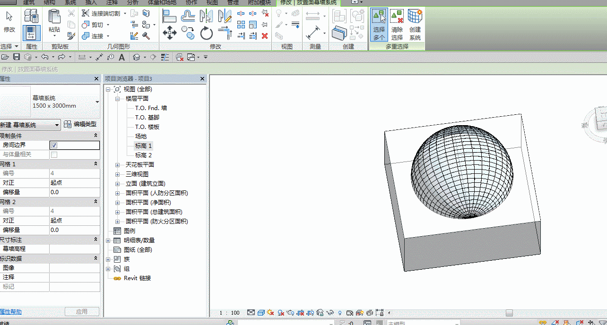Image resolution: width=607 pixels, height=325 pixels.
Task: Open the 管理 ribbon tab
Action: click(233, 2)
